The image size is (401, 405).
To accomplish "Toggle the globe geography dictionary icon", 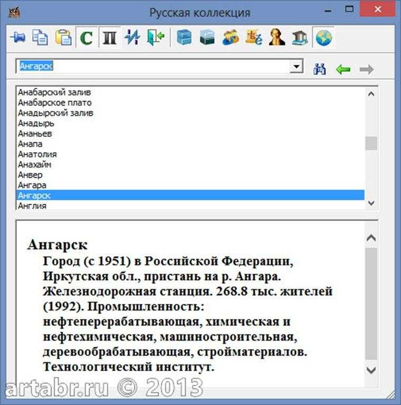I will 323,37.
